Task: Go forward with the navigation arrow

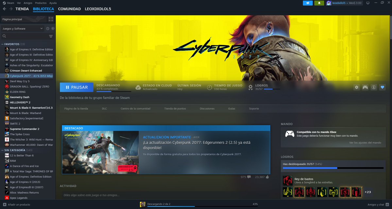Action: click(x=11, y=9)
